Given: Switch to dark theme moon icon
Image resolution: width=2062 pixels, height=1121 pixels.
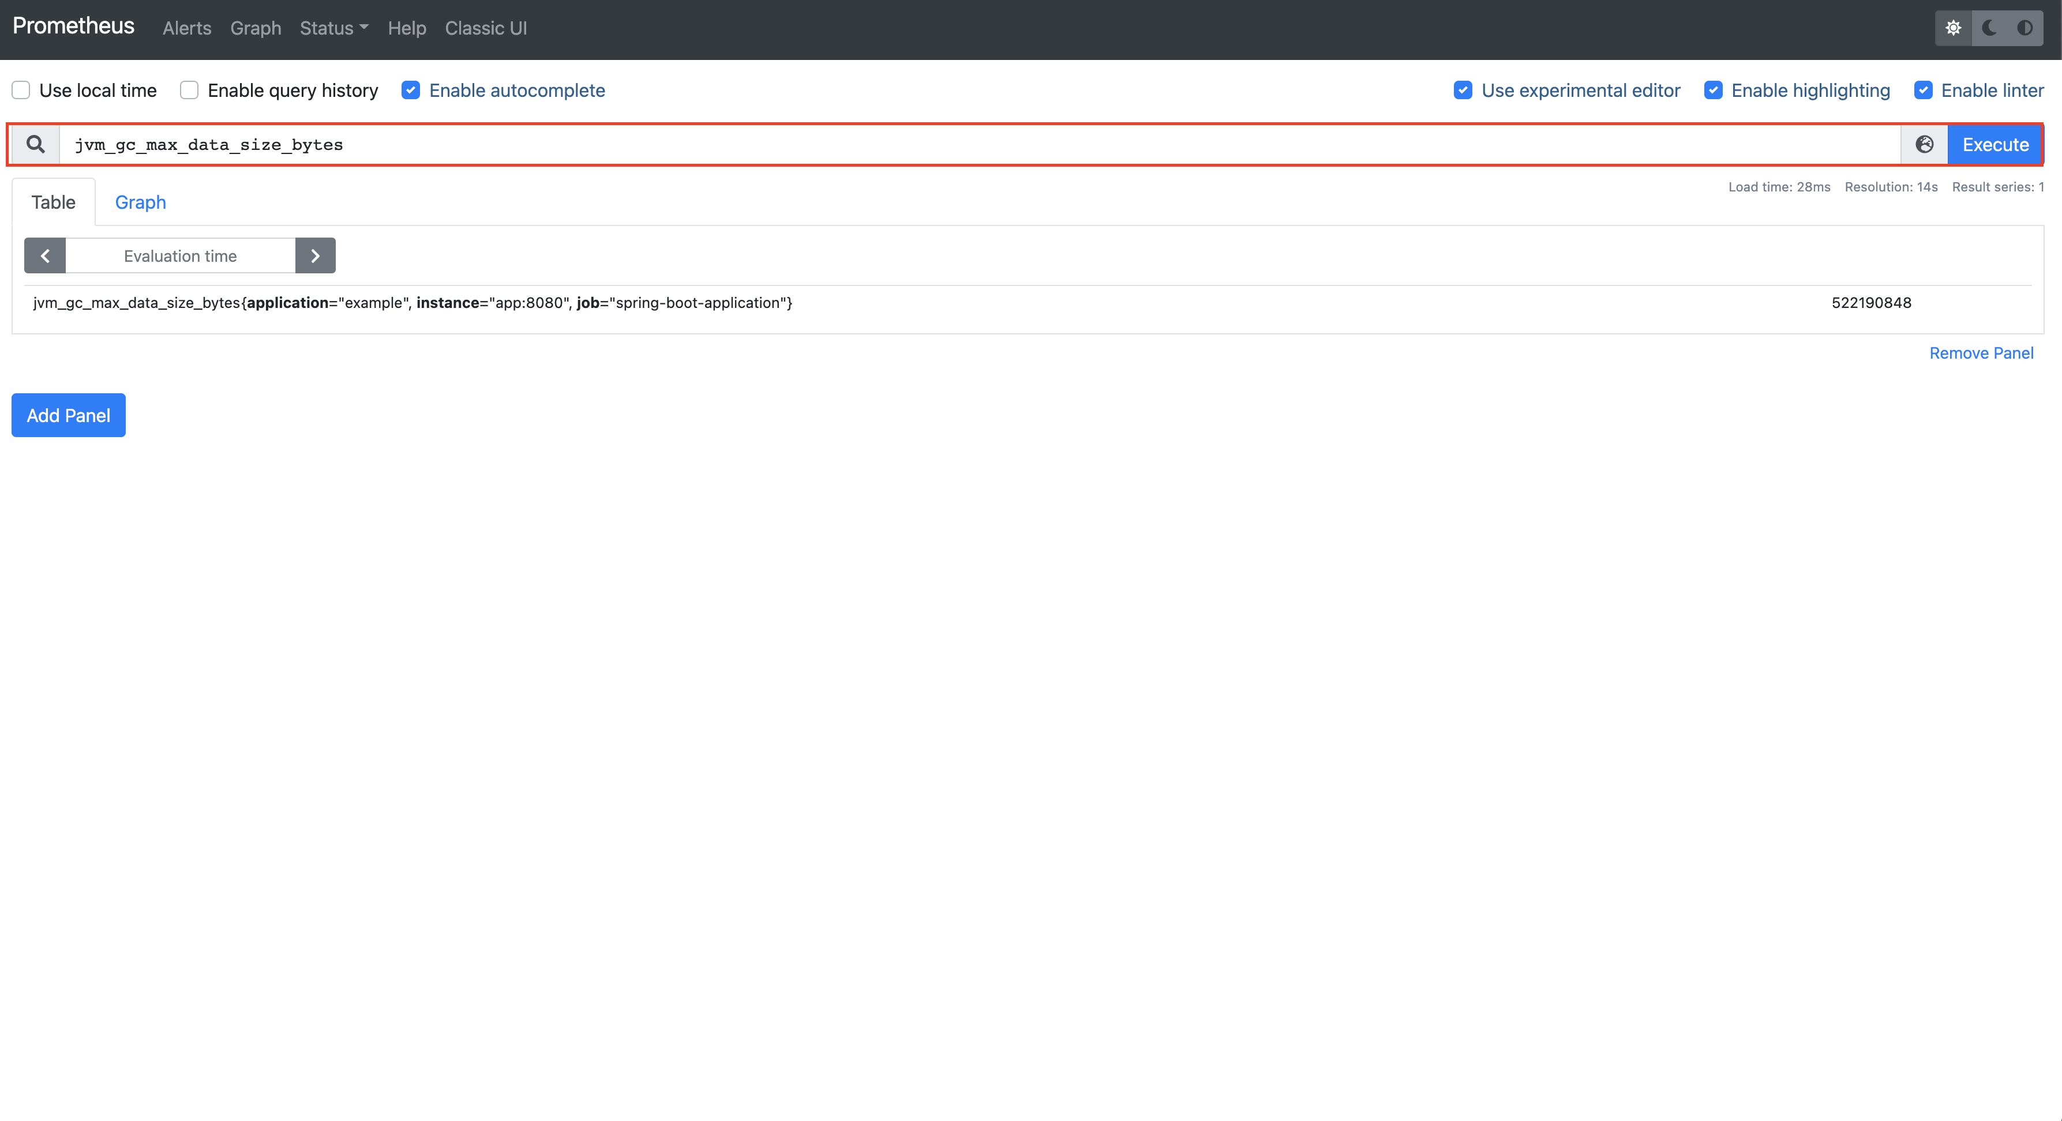Looking at the screenshot, I should [x=1989, y=28].
